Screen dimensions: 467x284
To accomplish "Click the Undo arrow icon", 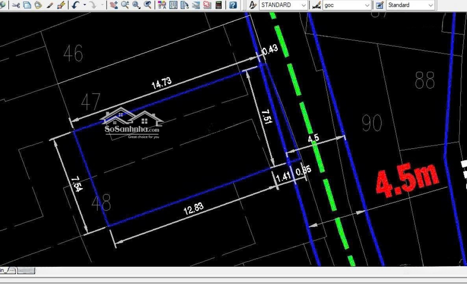I will coord(75,5).
